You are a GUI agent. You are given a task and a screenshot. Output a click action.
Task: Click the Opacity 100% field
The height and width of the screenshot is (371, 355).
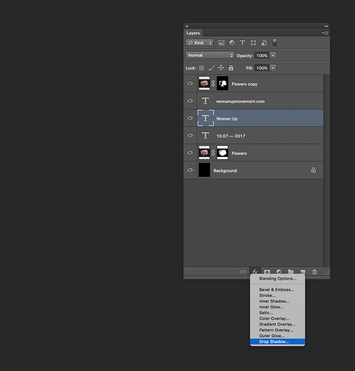click(x=262, y=56)
